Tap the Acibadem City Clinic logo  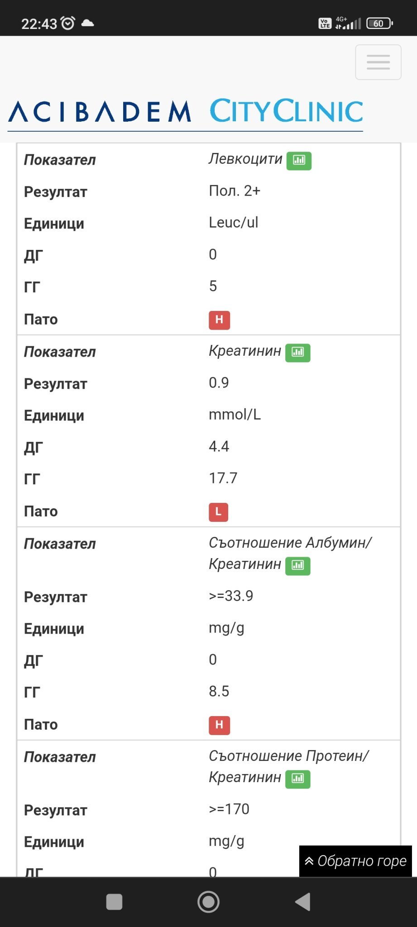(x=186, y=111)
